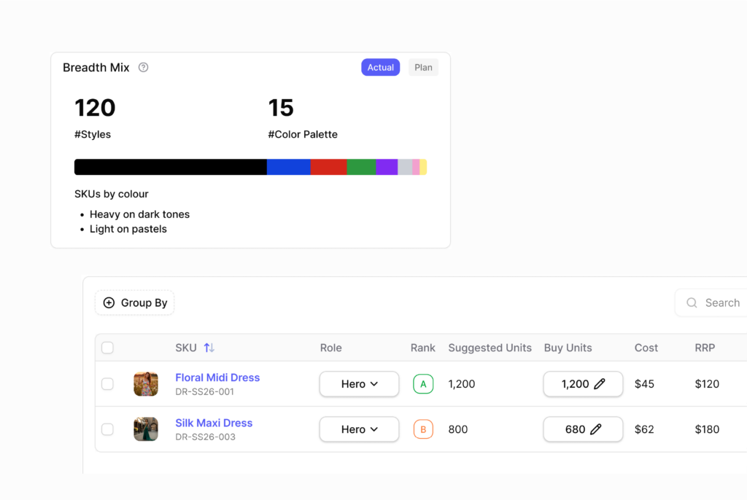Click the search magnifier icon
This screenshot has height=500, width=747.
[692, 302]
